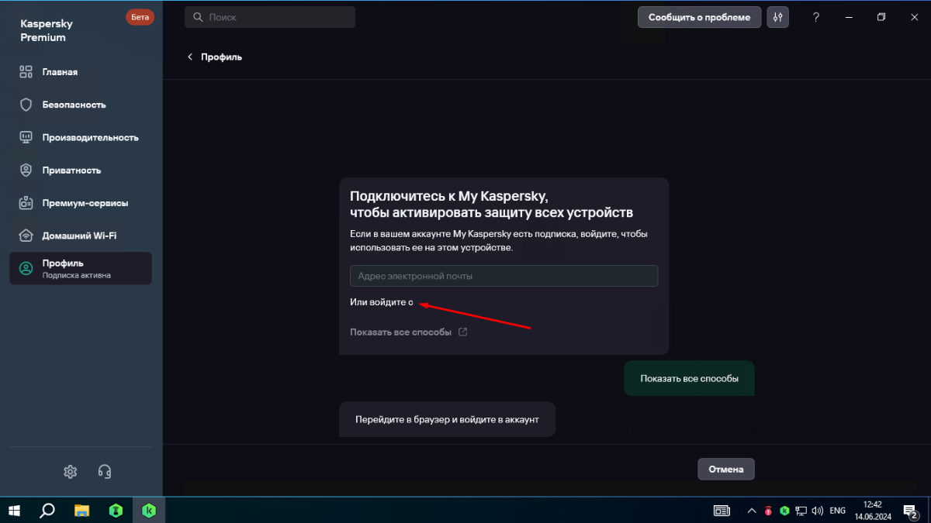Click the red alert tray icon
The width and height of the screenshot is (931, 523).
tap(768, 511)
